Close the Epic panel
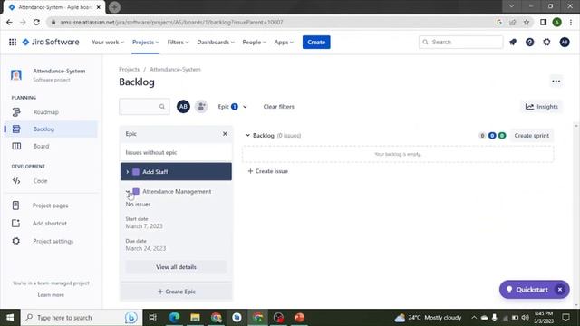Viewport: 580px width, 326px height. click(225, 134)
